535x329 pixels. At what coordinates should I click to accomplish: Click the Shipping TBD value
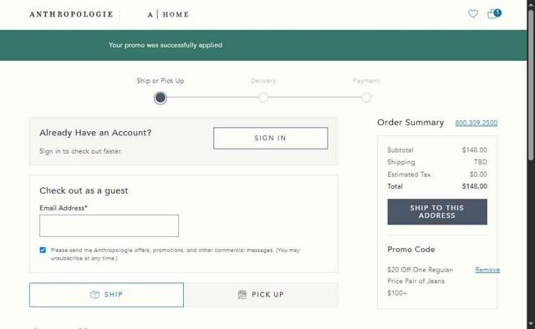click(x=481, y=162)
